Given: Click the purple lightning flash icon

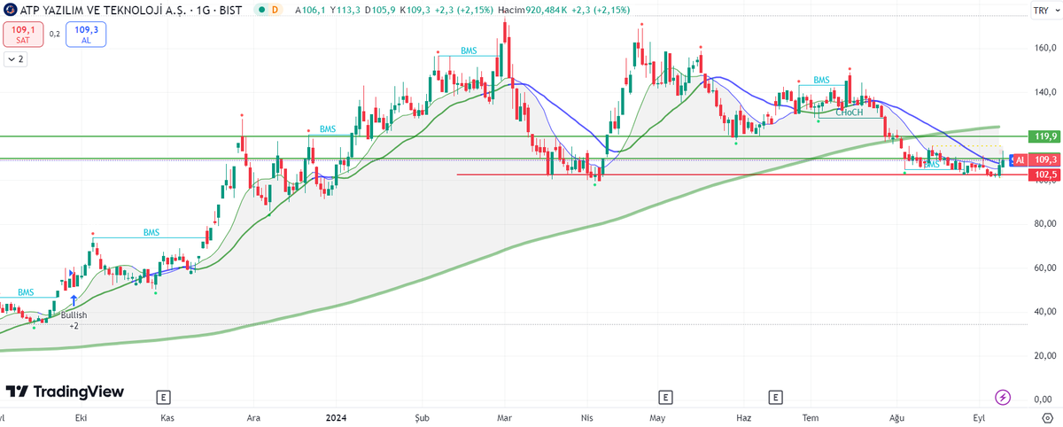Looking at the screenshot, I should 1003,397.
